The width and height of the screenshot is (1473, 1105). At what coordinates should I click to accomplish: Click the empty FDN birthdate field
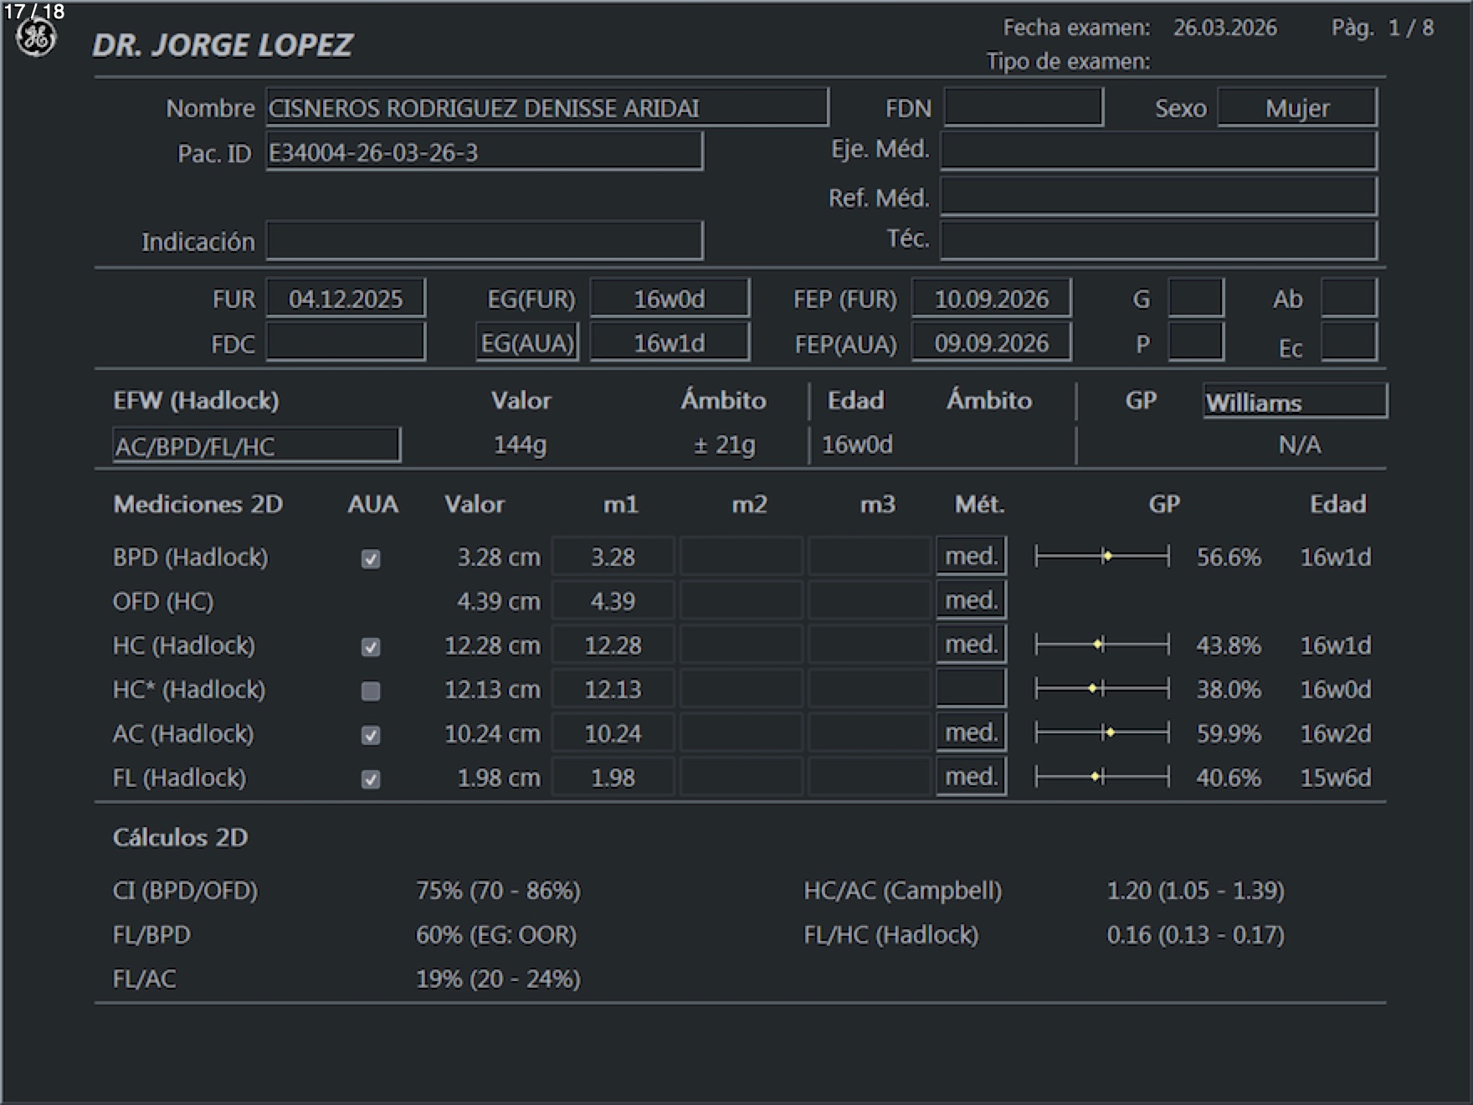[x=1023, y=108]
